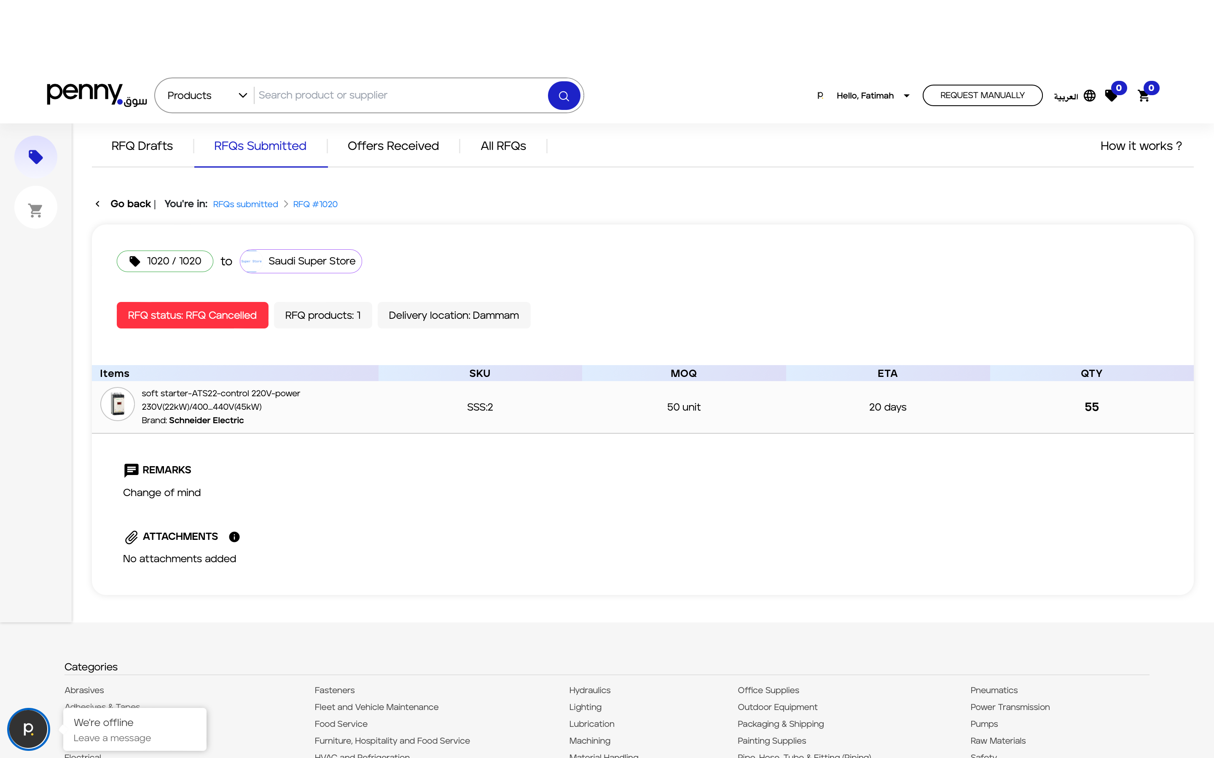1214x758 pixels.
Task: Click the globe language icon
Action: pos(1090,95)
